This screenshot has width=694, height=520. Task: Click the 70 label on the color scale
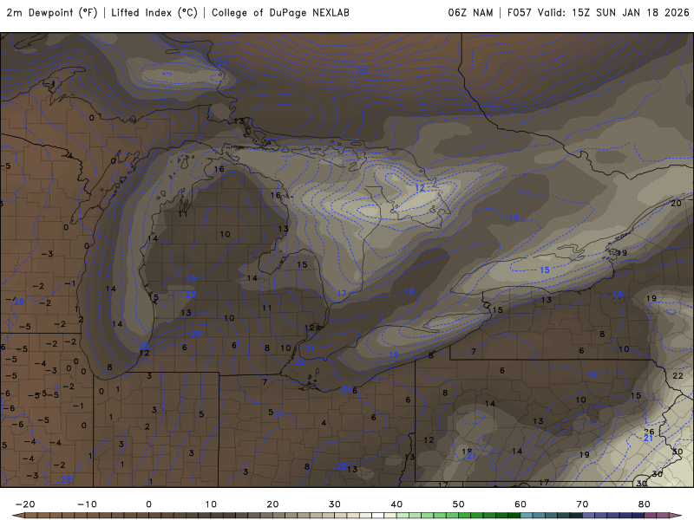[x=582, y=504]
